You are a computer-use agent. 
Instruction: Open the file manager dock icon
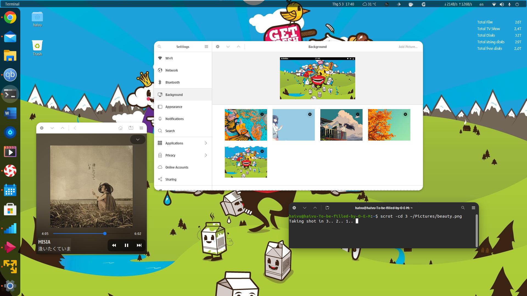[x=10, y=56]
